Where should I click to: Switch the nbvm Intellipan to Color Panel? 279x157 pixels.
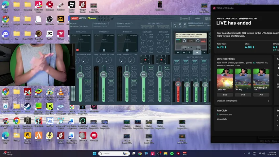tap(86, 35)
